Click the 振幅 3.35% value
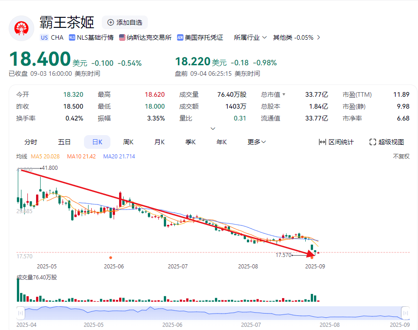 (x=156, y=118)
